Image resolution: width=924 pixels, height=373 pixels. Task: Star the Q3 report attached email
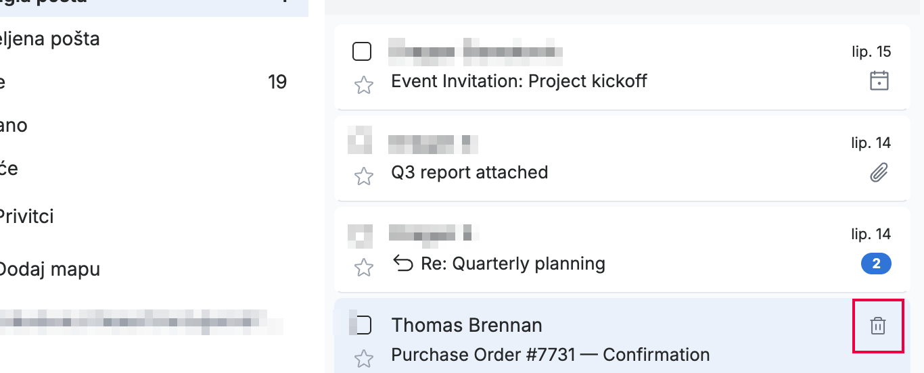point(364,176)
